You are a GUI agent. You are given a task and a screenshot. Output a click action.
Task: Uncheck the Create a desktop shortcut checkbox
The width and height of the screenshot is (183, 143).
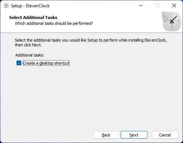click(x=19, y=63)
